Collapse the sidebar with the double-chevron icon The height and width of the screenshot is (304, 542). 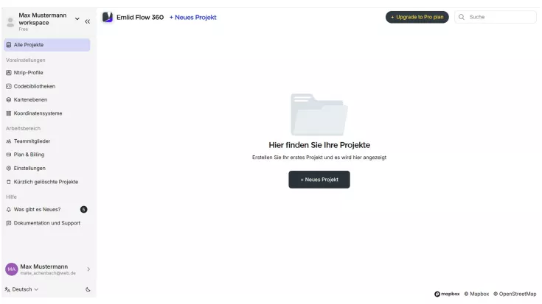coord(88,21)
